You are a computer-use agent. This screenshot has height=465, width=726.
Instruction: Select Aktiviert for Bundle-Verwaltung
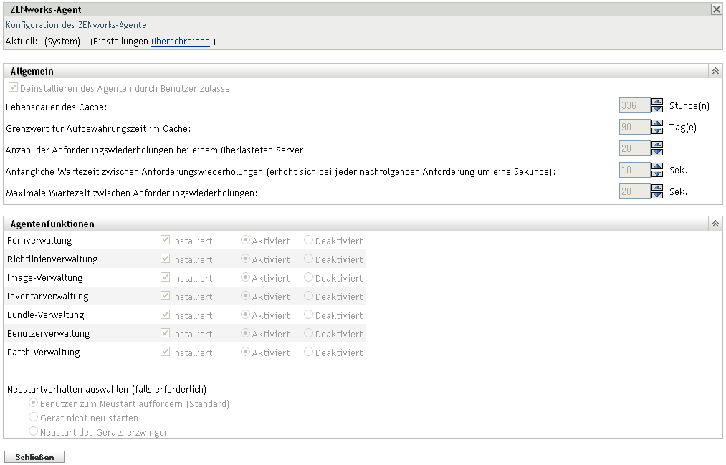247,315
